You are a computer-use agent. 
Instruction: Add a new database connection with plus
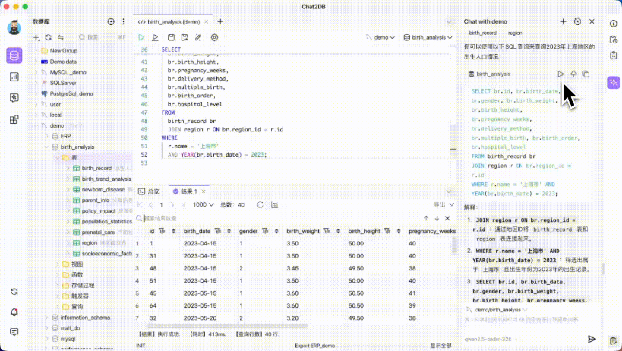[36, 37]
